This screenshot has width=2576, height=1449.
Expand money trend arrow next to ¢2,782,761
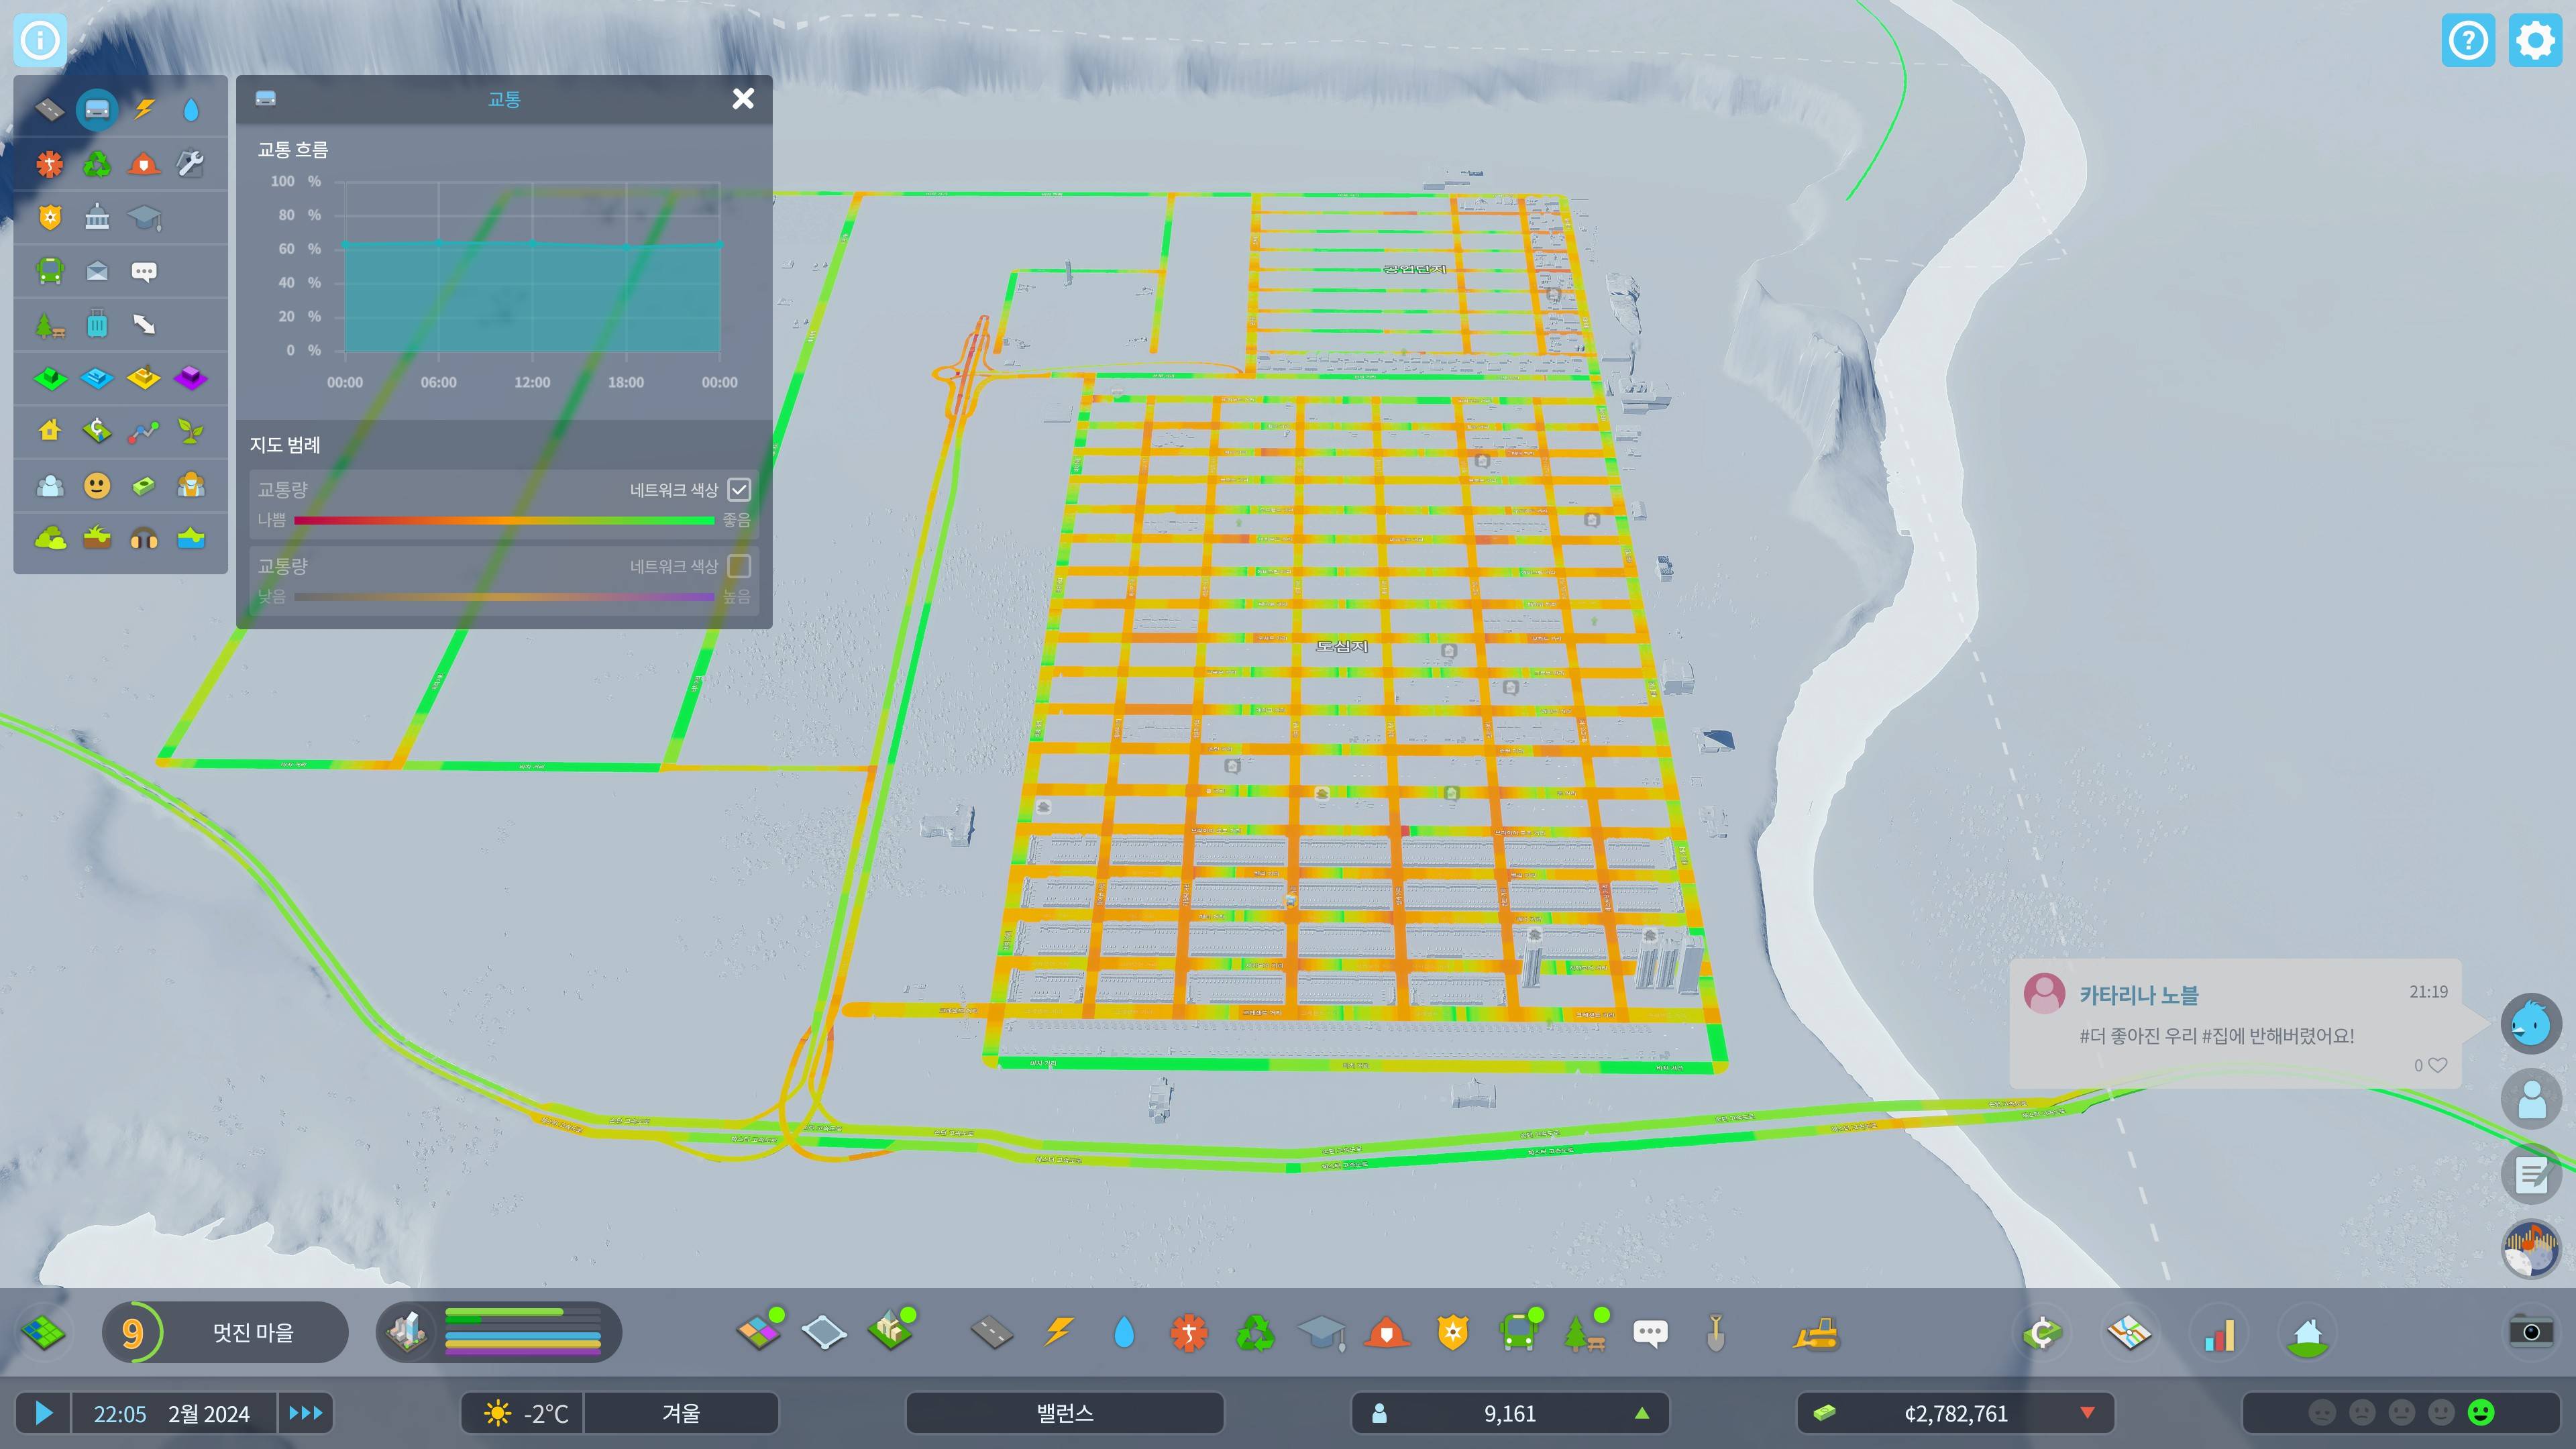[2087, 1413]
